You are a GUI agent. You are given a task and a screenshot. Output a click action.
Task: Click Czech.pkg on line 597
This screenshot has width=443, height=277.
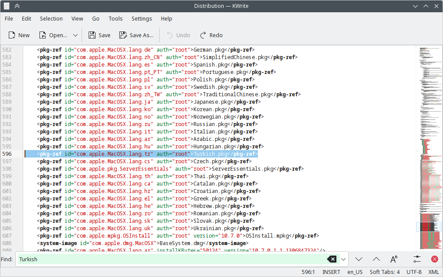click(207, 161)
